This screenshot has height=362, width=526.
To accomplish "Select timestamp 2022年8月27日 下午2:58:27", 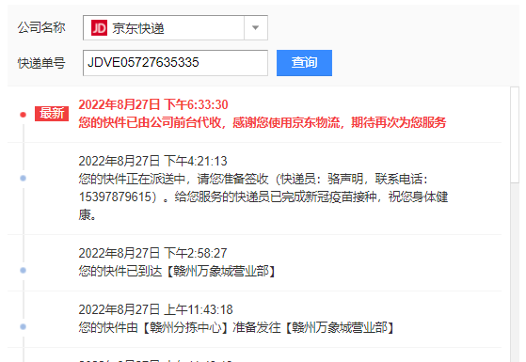I will click(153, 253).
